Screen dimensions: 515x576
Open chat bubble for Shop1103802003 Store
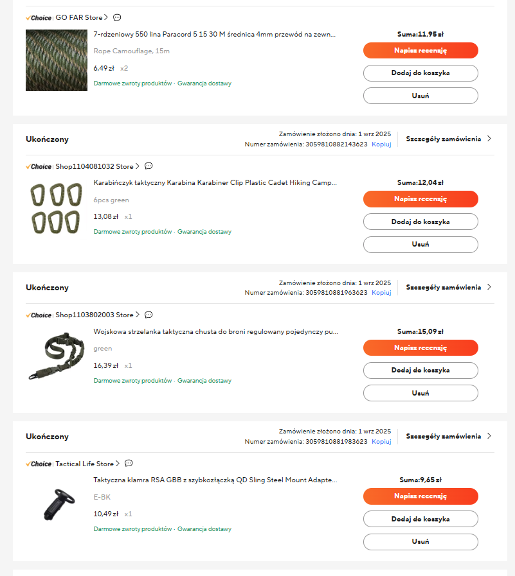click(x=149, y=315)
